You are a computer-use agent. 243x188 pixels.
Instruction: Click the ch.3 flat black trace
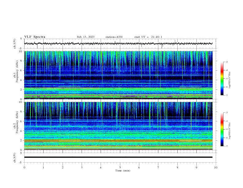(118, 157)
